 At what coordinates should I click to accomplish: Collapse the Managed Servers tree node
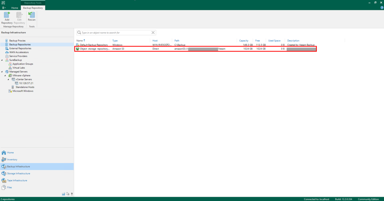3,72
